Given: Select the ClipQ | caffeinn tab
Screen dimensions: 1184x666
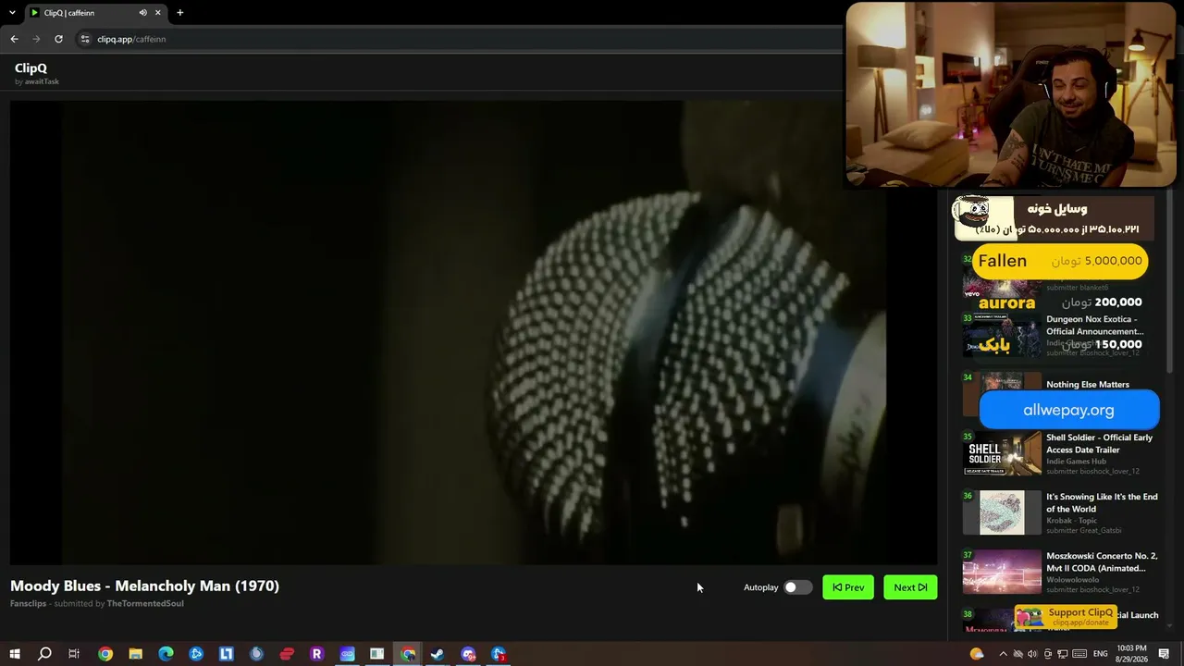Looking at the screenshot, I should point(95,13).
